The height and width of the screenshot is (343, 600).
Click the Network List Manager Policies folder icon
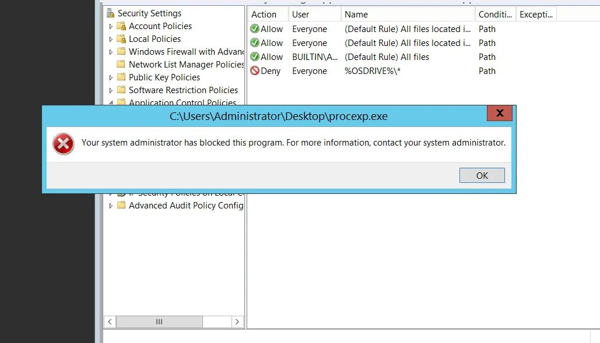[121, 65]
